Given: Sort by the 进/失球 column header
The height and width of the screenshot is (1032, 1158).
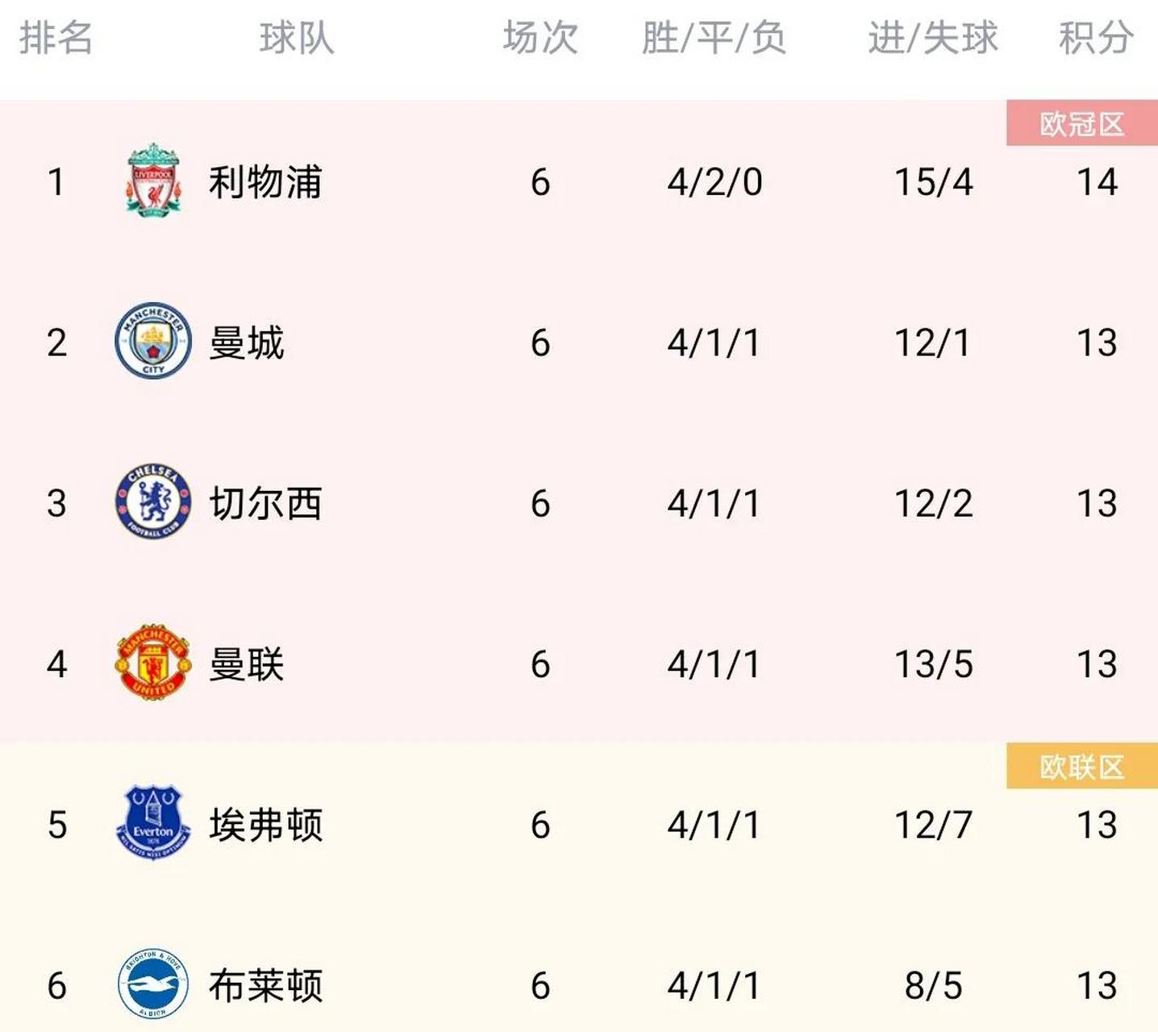Looking at the screenshot, I should click(933, 38).
